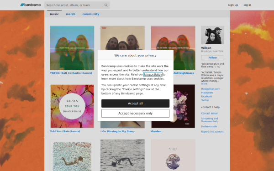
Task: Switch to the merch tab
Action: 71,14
